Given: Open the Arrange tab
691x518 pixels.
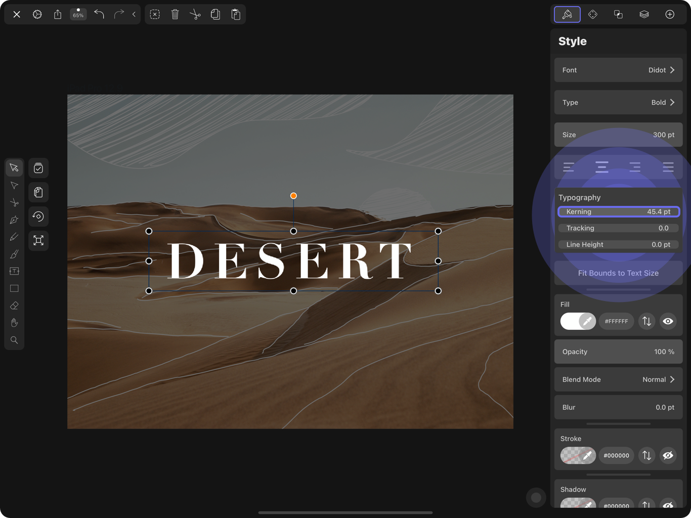Looking at the screenshot, I should click(x=593, y=14).
